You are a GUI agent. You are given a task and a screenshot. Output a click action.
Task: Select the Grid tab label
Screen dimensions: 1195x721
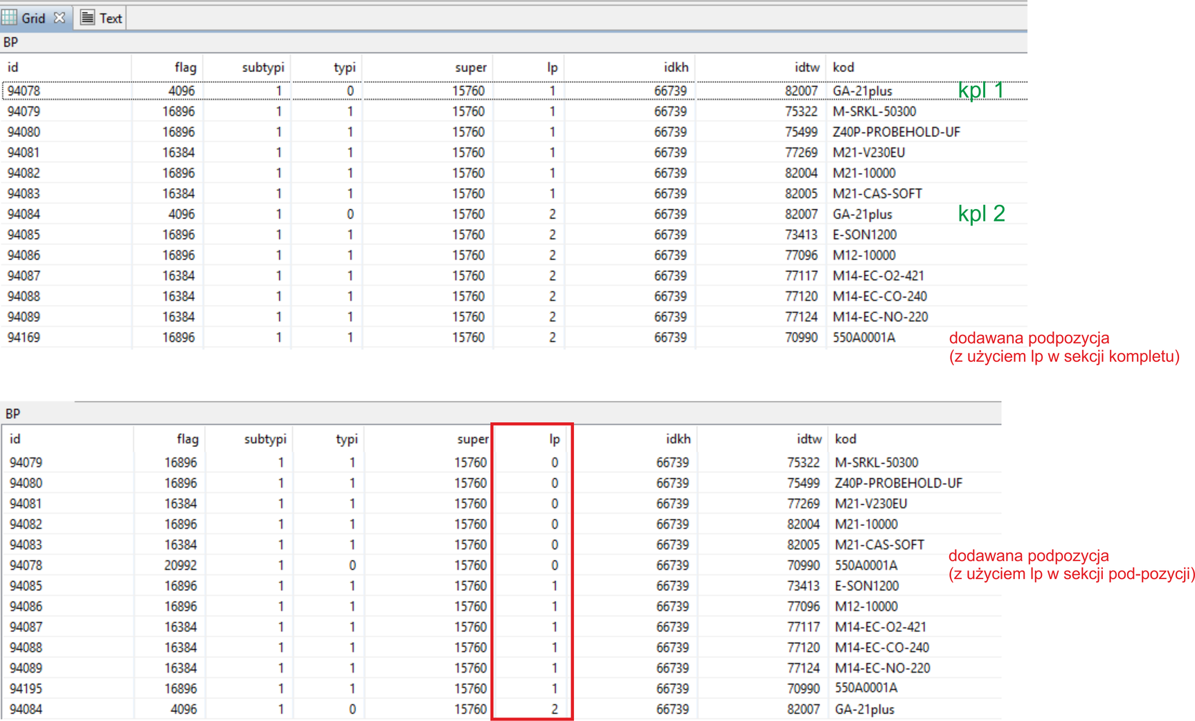point(33,19)
